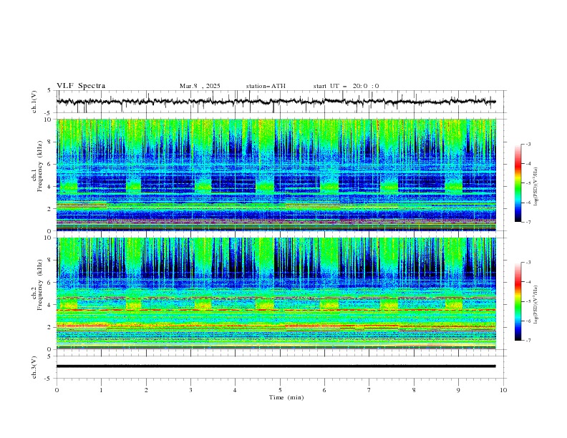Click the time axis tick label "7"
The image size is (567, 438).
369,390
